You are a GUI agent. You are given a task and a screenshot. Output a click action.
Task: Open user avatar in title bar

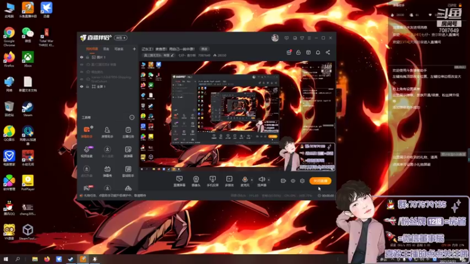[275, 38]
